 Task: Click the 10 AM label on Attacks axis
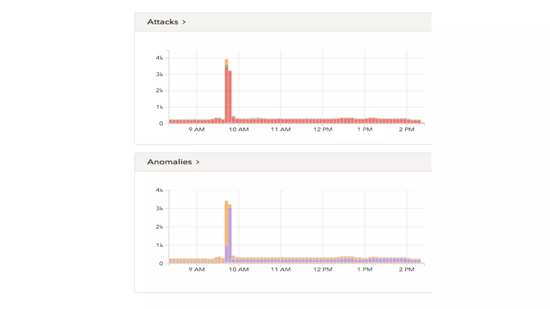pyautogui.click(x=238, y=129)
